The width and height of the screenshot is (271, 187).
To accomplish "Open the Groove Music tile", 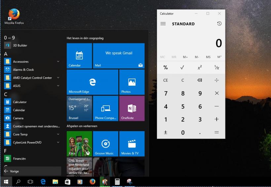I will (105, 144).
